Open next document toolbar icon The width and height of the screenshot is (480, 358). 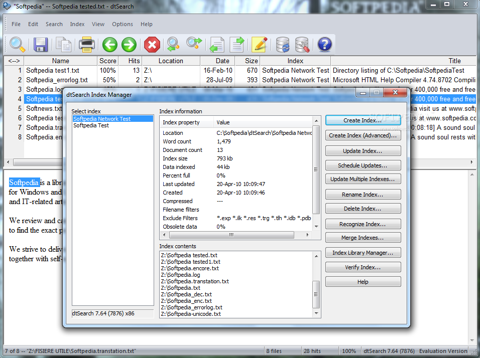[237, 45]
